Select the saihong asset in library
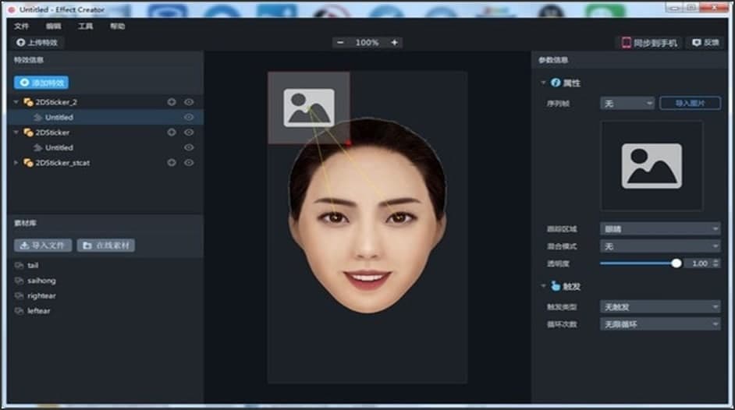The height and width of the screenshot is (410, 735). coord(41,281)
